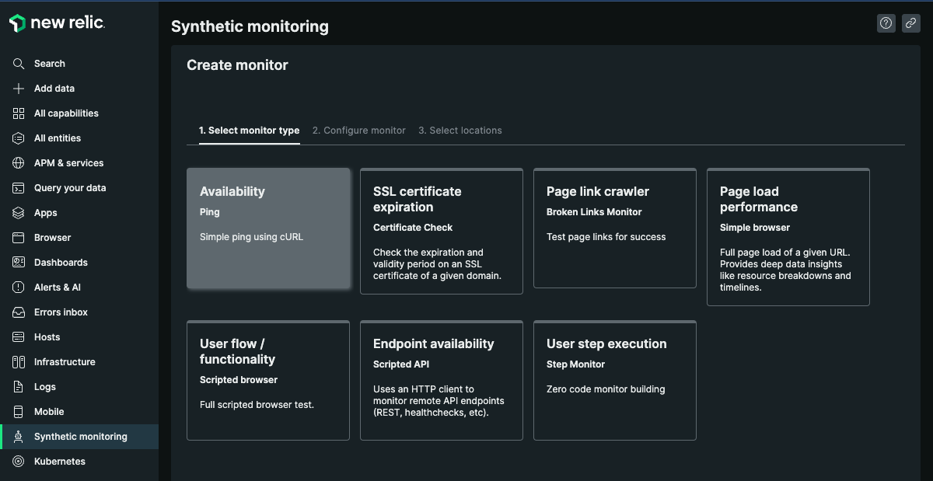Select the SSL certificate expiration card
The width and height of the screenshot is (933, 481).
441,232
